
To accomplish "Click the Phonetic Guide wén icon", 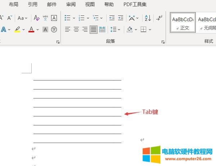I will coord(45,18).
